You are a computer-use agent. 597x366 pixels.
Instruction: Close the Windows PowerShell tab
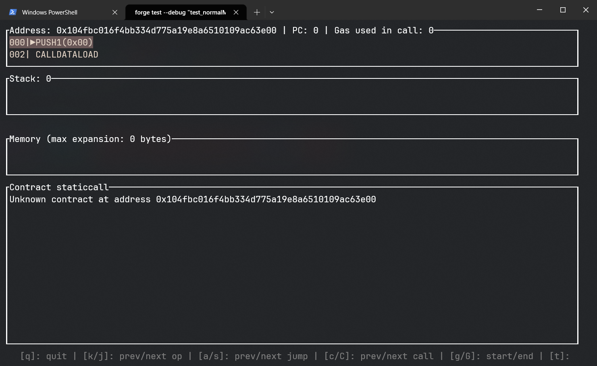115,12
